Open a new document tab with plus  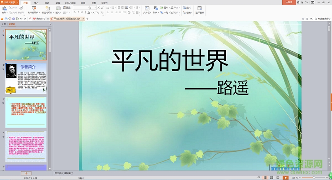(87, 19)
